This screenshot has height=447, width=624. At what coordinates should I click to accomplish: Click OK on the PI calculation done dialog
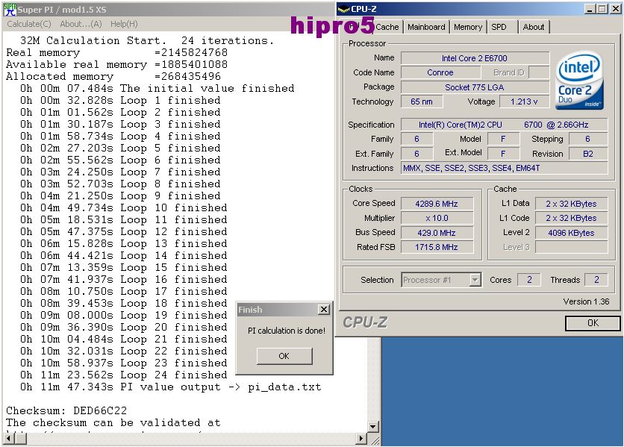(284, 356)
